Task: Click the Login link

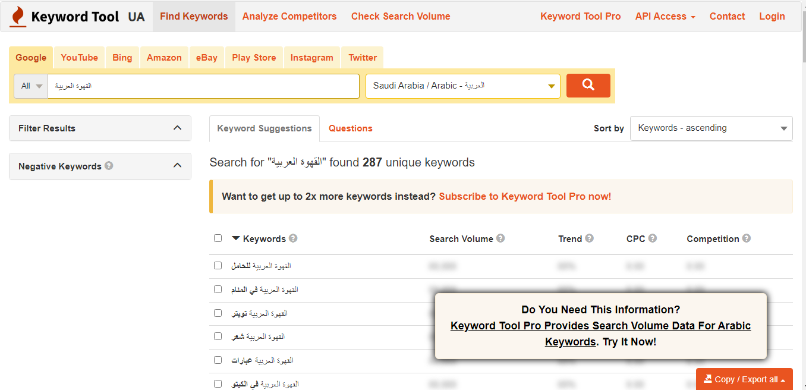Action: 772,16
